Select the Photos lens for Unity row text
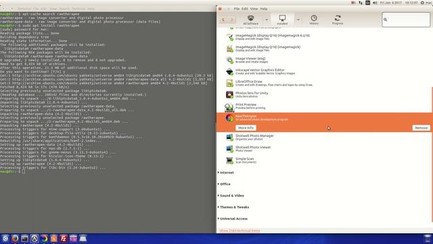The image size is (433, 244). pyautogui.click(x=252, y=95)
